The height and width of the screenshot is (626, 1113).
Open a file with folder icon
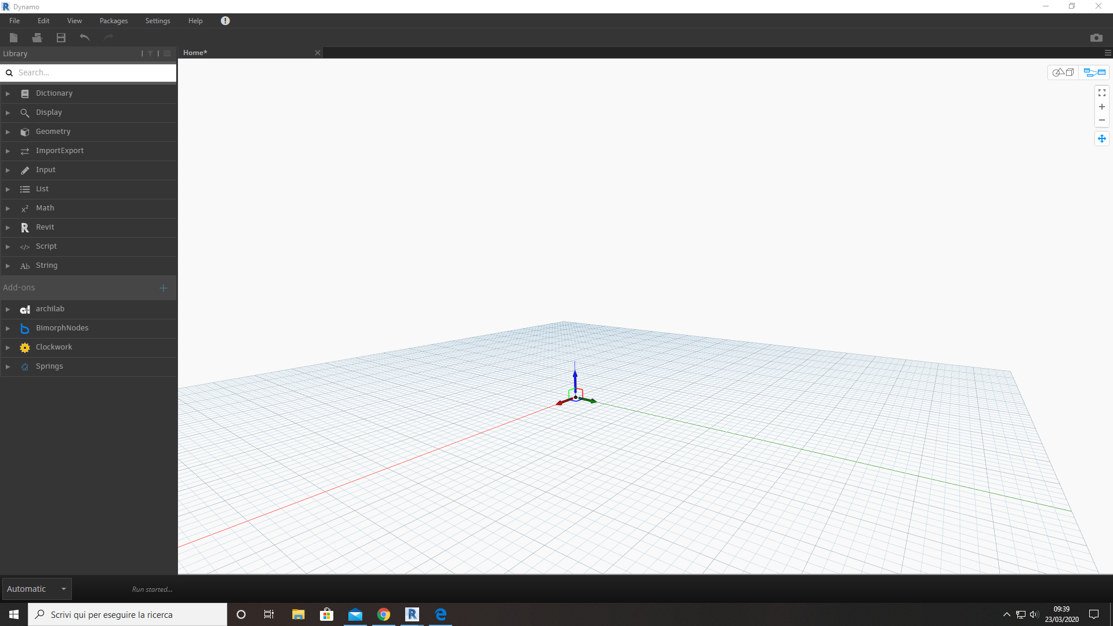coord(37,38)
